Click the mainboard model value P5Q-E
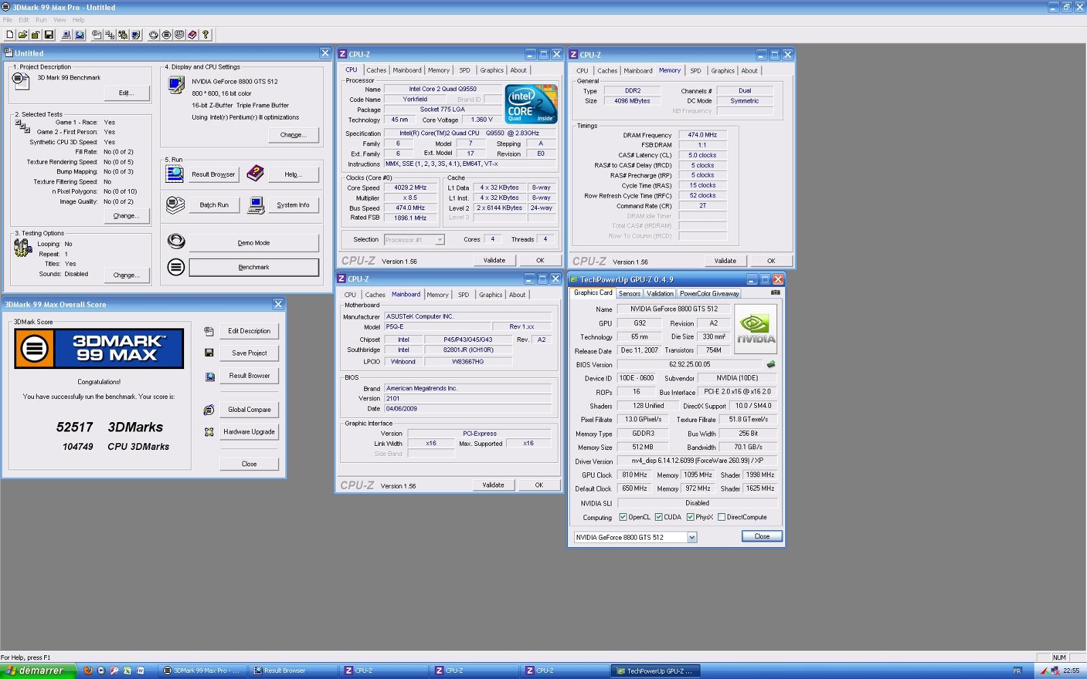This screenshot has height=679, width=1087. [437, 326]
